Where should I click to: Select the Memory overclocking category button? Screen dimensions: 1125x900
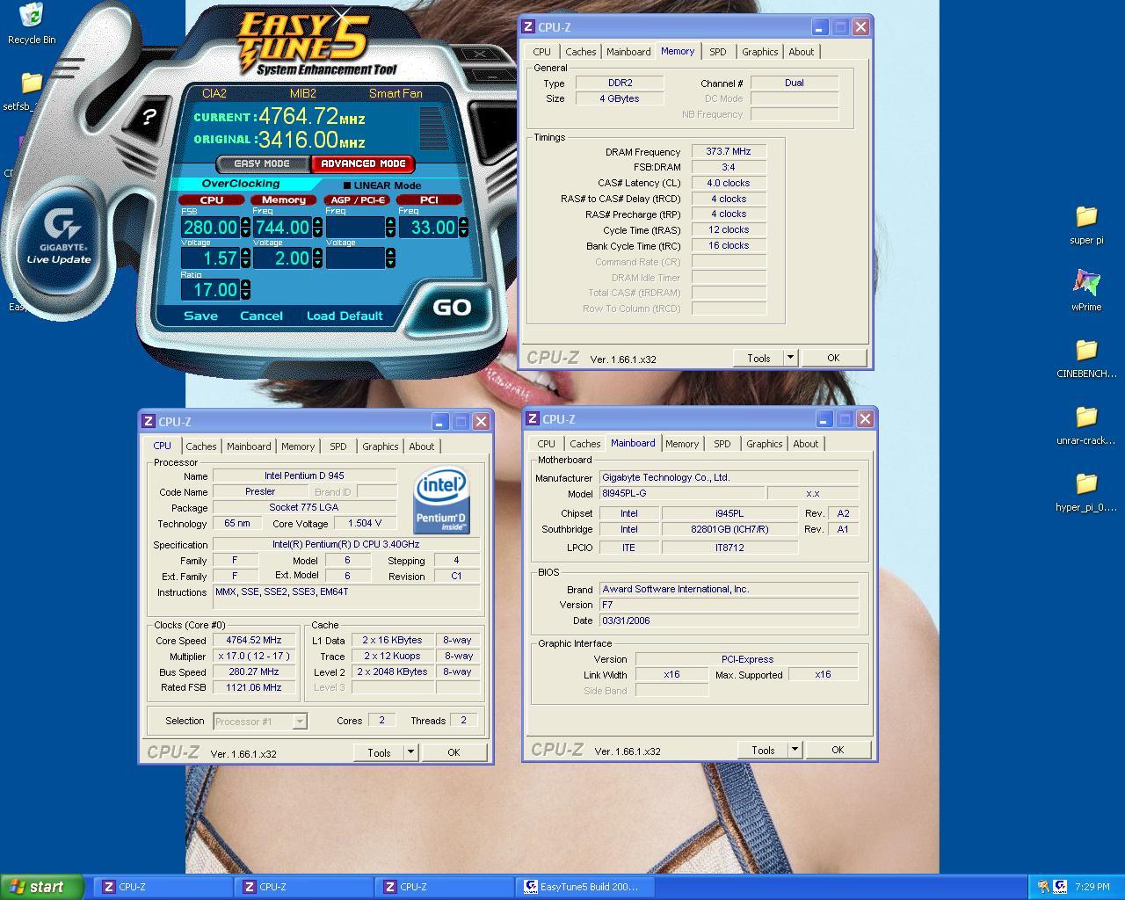[284, 200]
